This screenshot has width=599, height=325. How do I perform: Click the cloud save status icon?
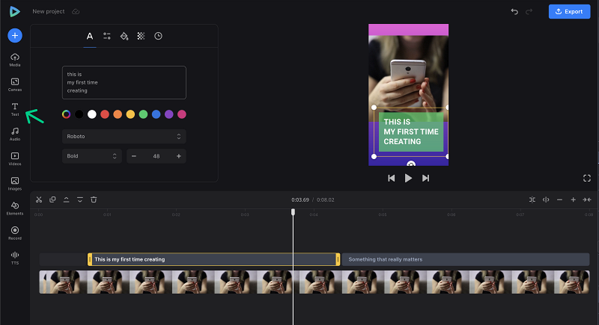tap(76, 11)
